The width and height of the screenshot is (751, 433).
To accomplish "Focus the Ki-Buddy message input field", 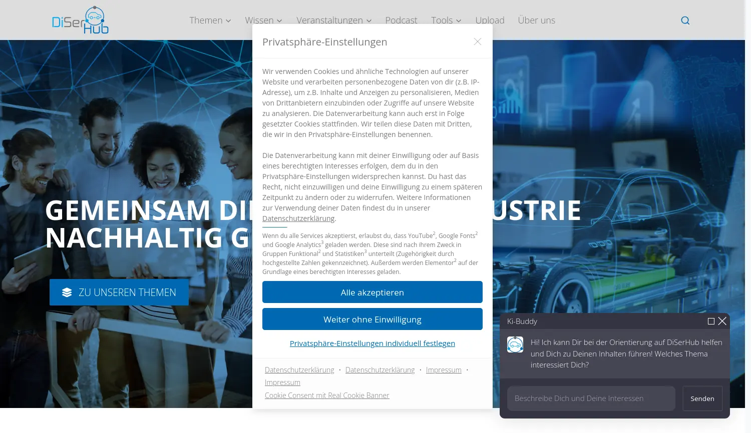I will click(591, 398).
